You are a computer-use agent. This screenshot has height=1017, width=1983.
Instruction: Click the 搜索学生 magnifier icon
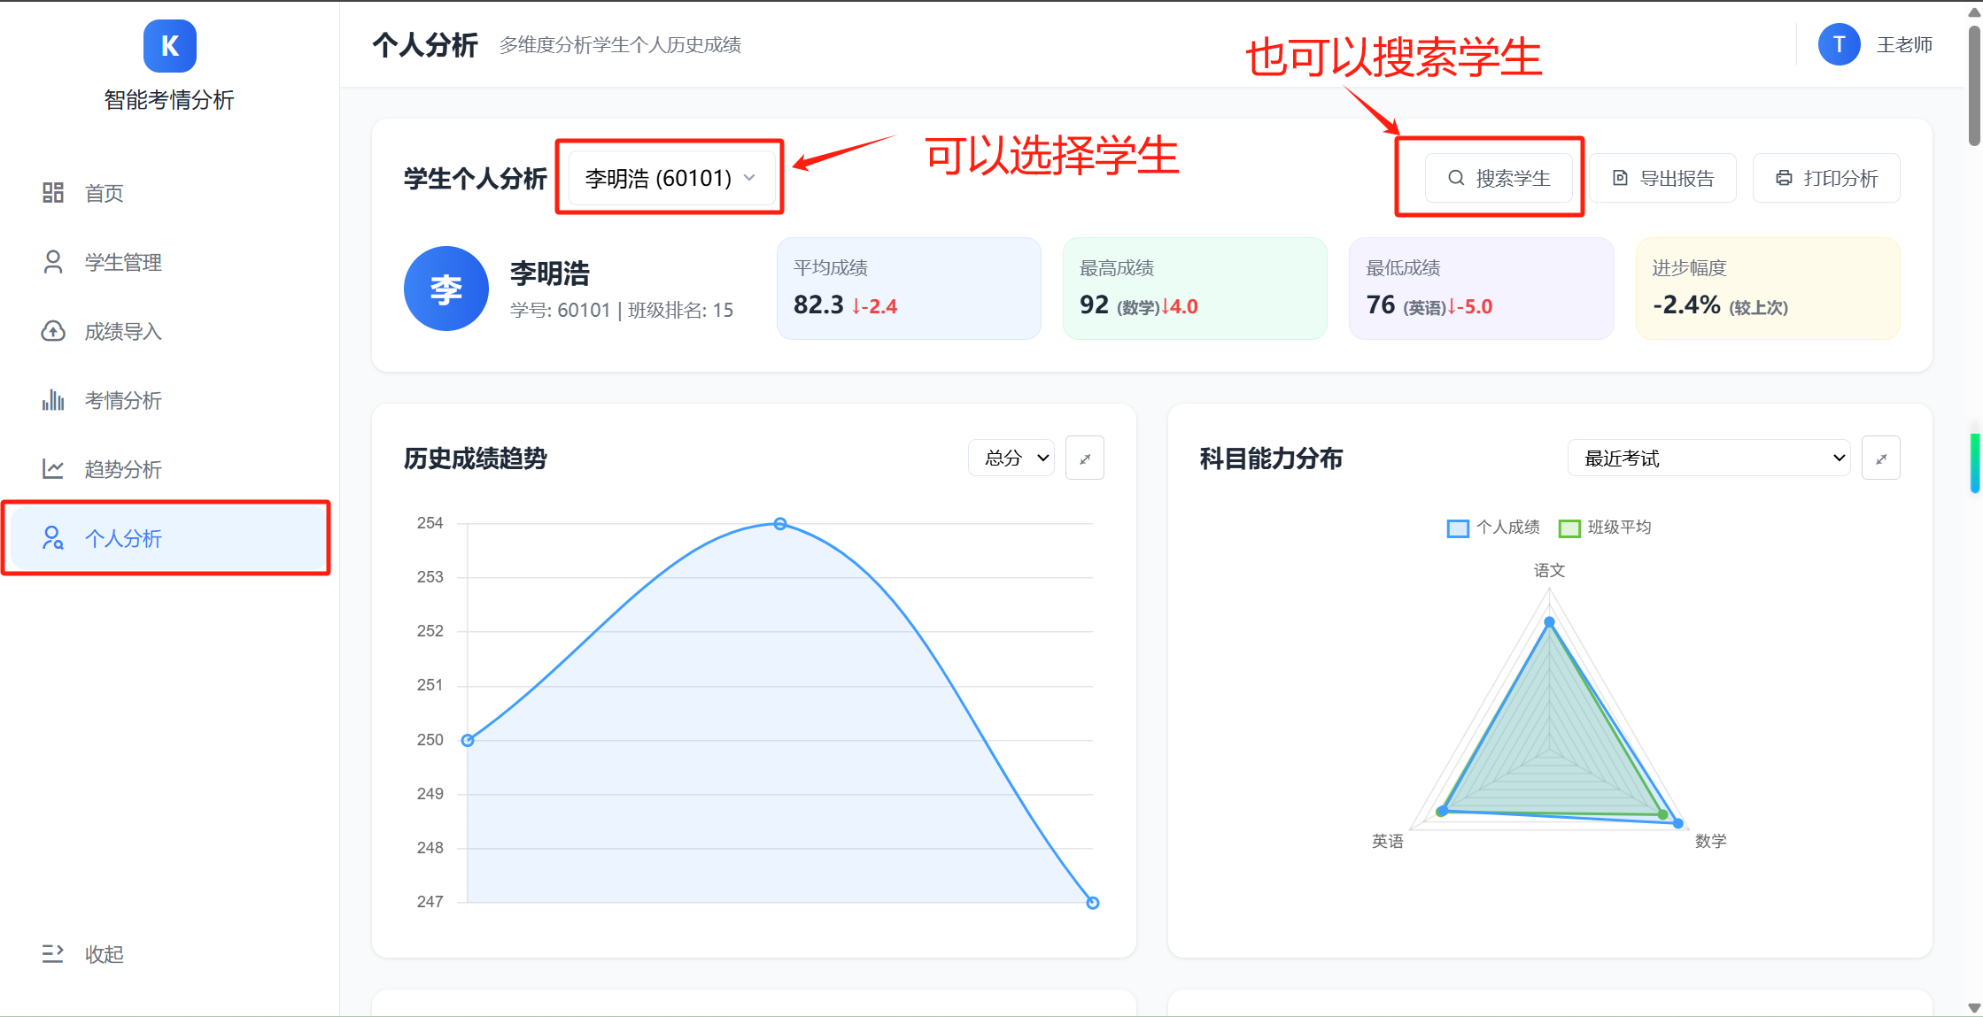point(1455,177)
